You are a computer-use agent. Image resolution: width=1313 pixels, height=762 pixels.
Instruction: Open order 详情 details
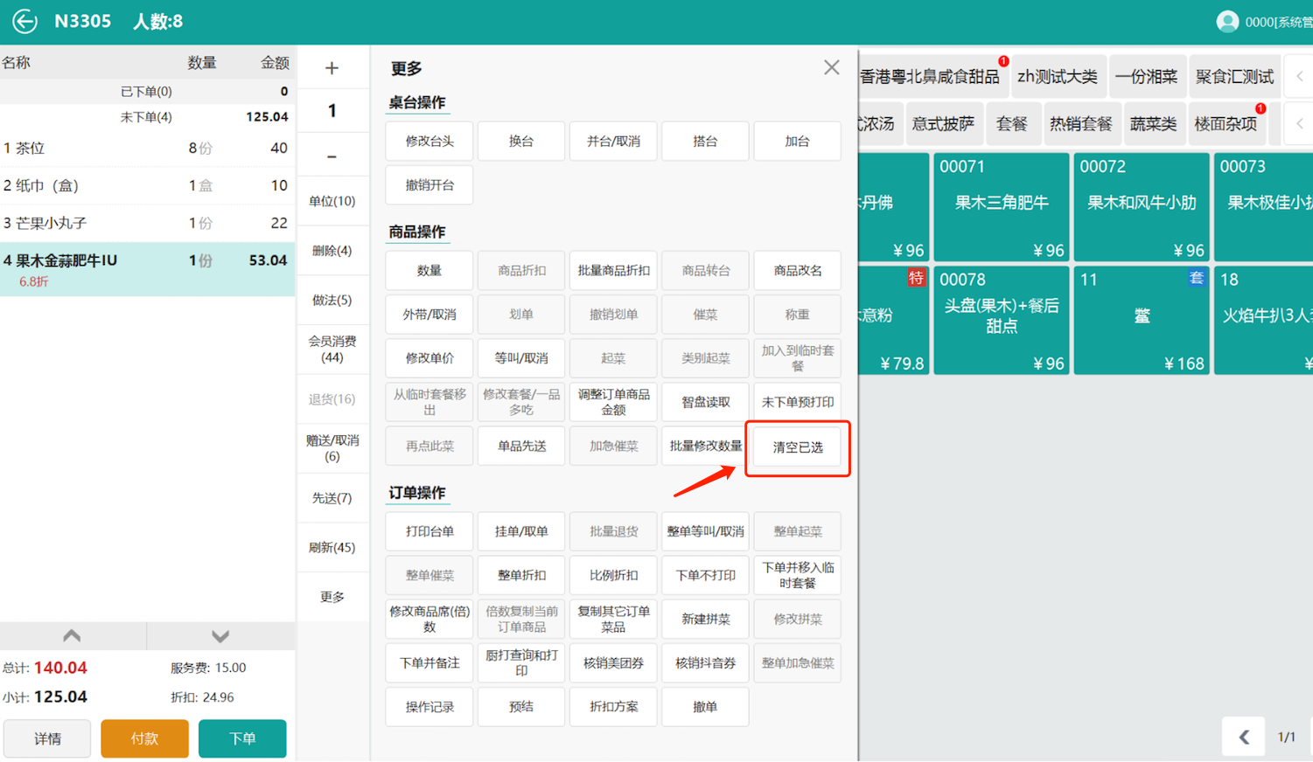coord(47,738)
